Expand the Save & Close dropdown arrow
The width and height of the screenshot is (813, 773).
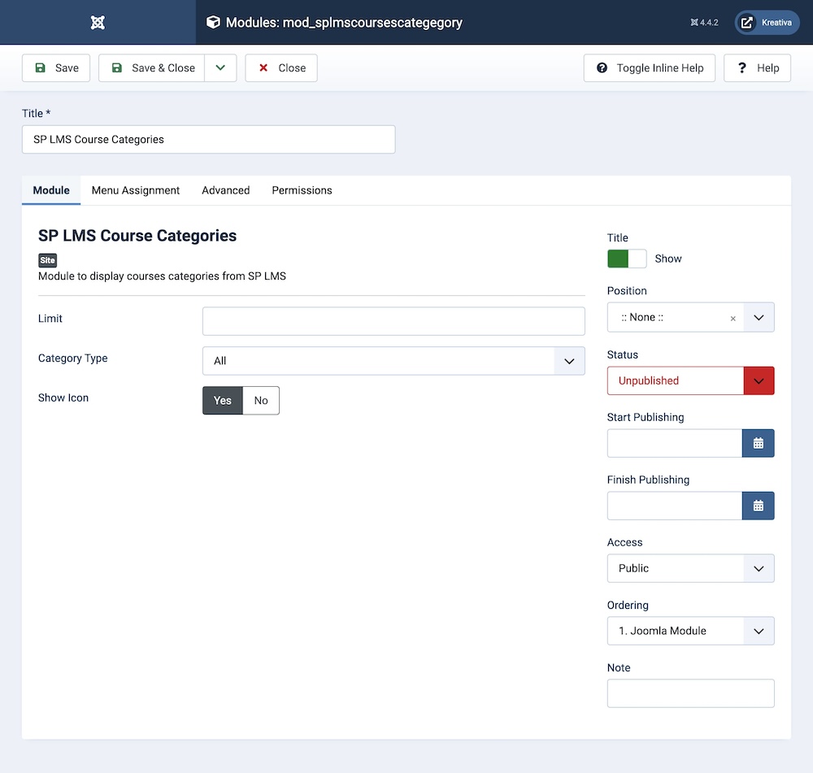[220, 68]
